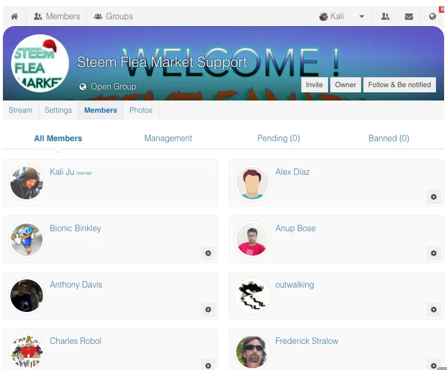The width and height of the screenshot is (447, 370).
Task: Open gear options for Alex Díaz
Action: click(x=434, y=197)
